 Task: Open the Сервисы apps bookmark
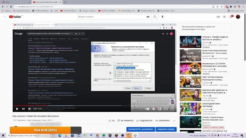[x=7, y=11]
